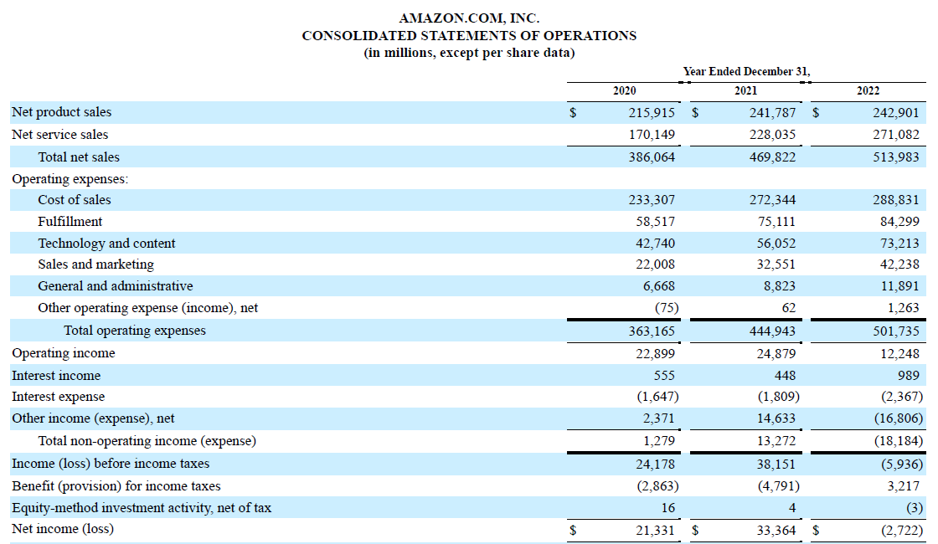Click other operating expense value 1,263
938x544 pixels.
pos(904,308)
